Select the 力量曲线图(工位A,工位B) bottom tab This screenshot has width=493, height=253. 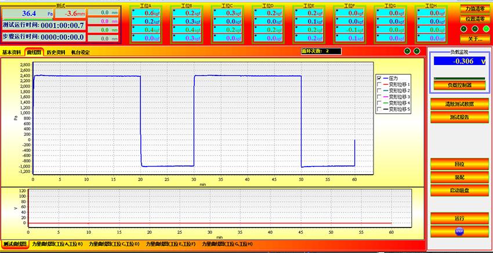(57, 244)
